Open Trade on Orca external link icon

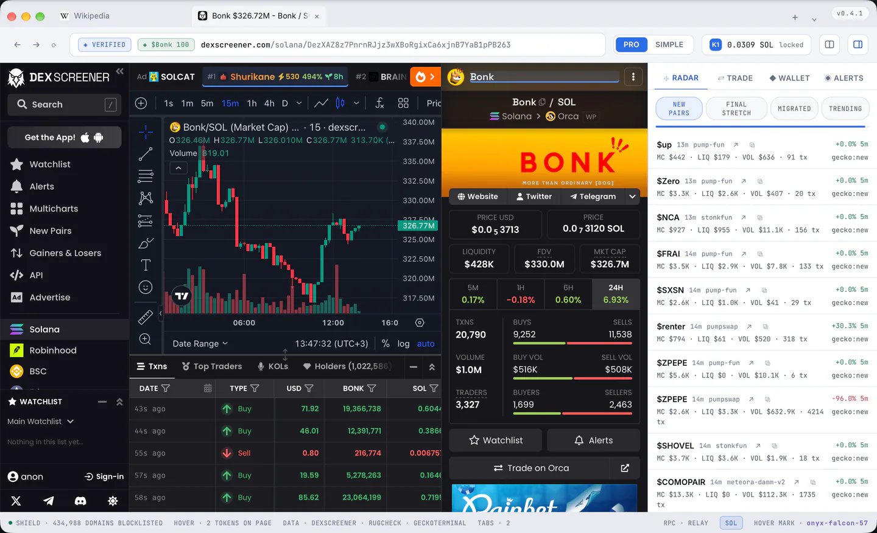coord(625,468)
